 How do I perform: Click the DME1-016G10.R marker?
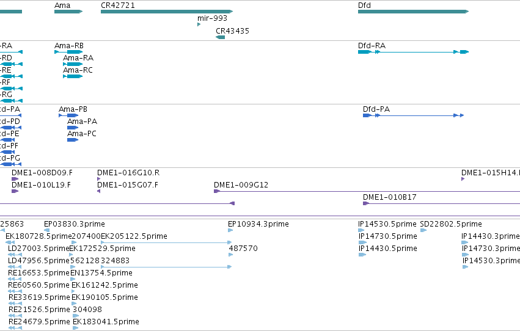[x=98, y=179]
